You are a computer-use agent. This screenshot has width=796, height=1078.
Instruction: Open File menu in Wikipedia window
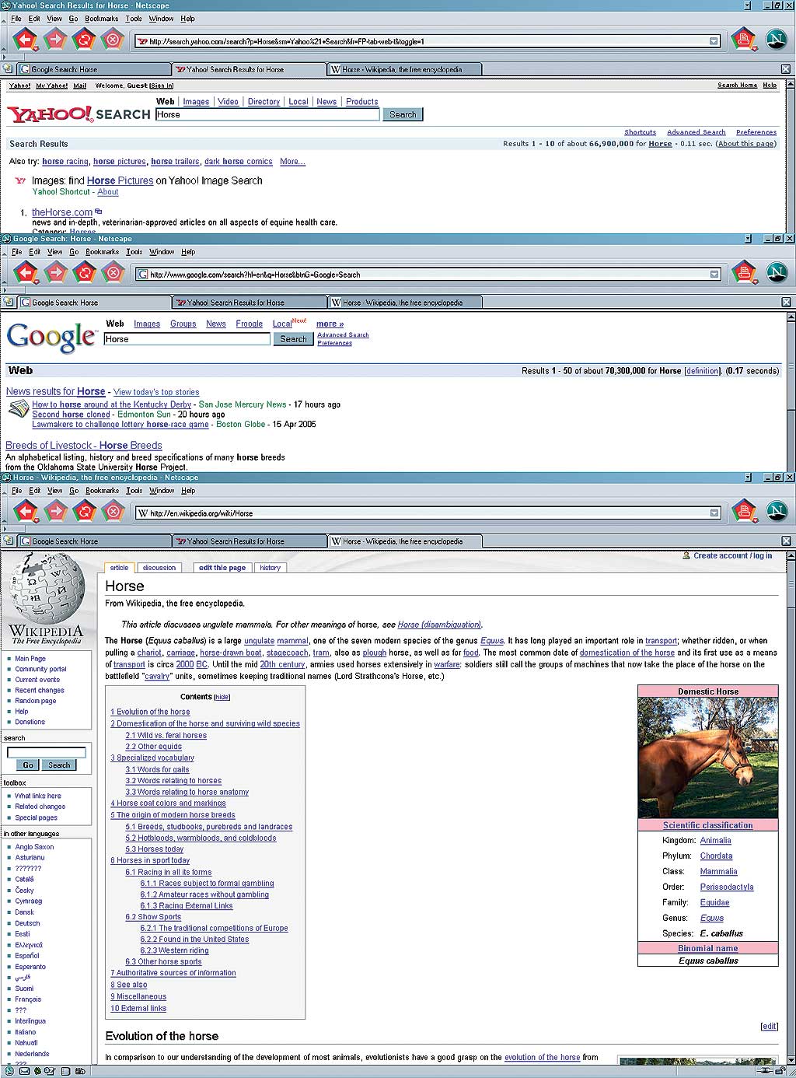click(x=16, y=491)
